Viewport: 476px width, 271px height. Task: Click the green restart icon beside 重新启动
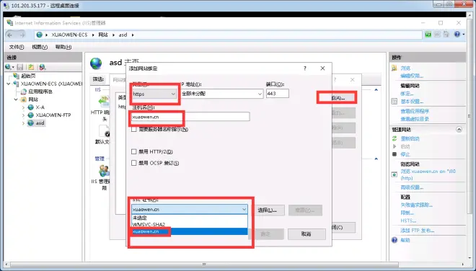tap(395, 138)
